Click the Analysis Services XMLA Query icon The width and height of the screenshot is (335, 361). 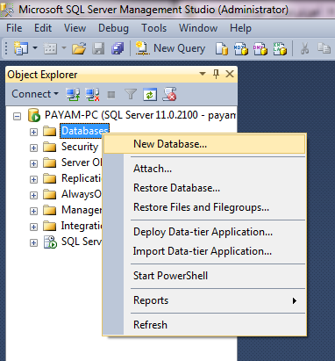click(x=280, y=48)
